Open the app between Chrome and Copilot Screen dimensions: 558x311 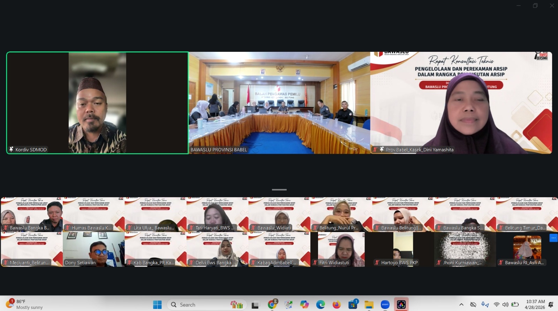click(x=288, y=305)
